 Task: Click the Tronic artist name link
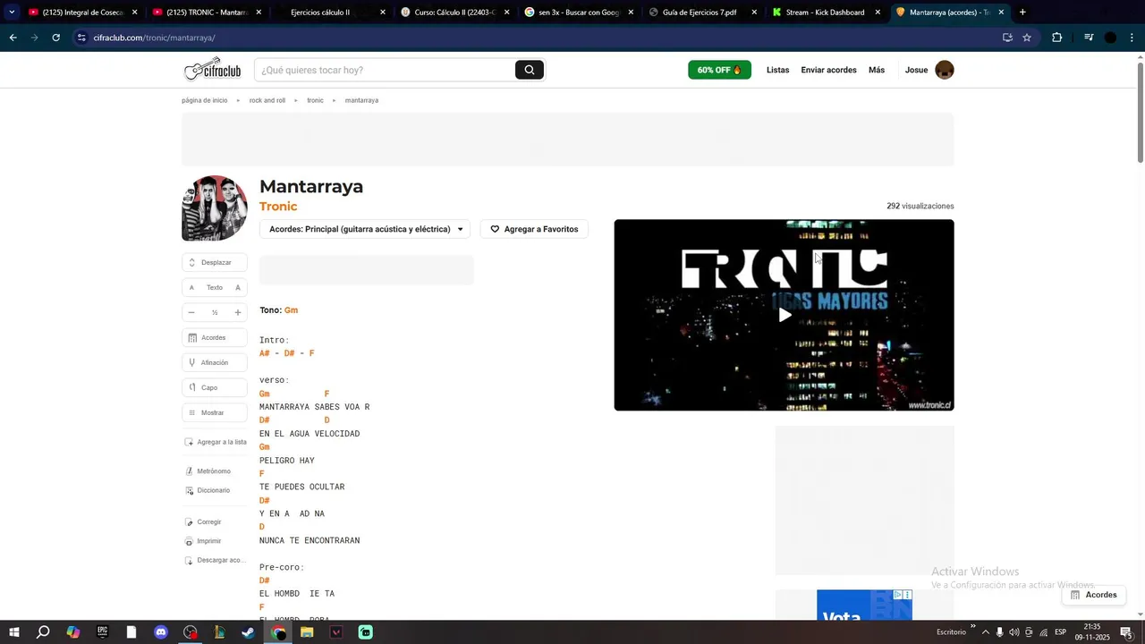(x=278, y=207)
